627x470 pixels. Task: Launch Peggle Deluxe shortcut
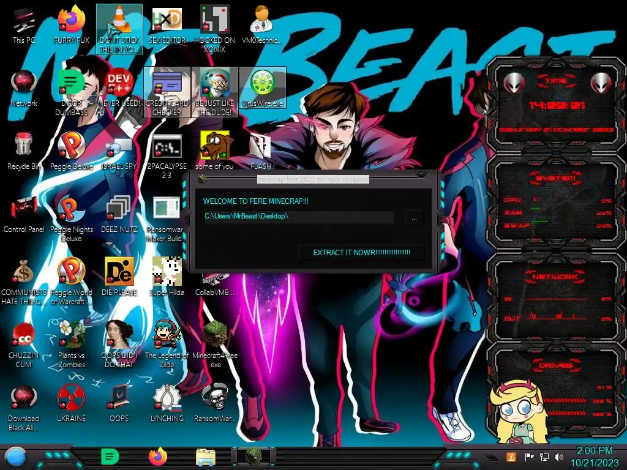coord(71,152)
